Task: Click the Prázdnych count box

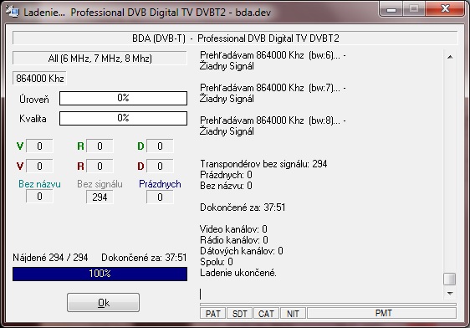Action: click(x=160, y=197)
